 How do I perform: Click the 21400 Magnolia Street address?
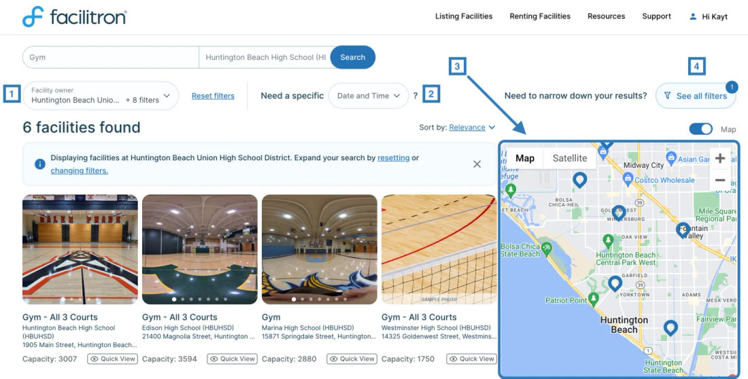pyautogui.click(x=199, y=336)
